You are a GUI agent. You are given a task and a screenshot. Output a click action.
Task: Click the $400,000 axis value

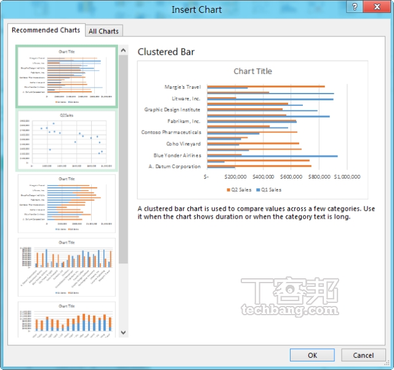263,177
